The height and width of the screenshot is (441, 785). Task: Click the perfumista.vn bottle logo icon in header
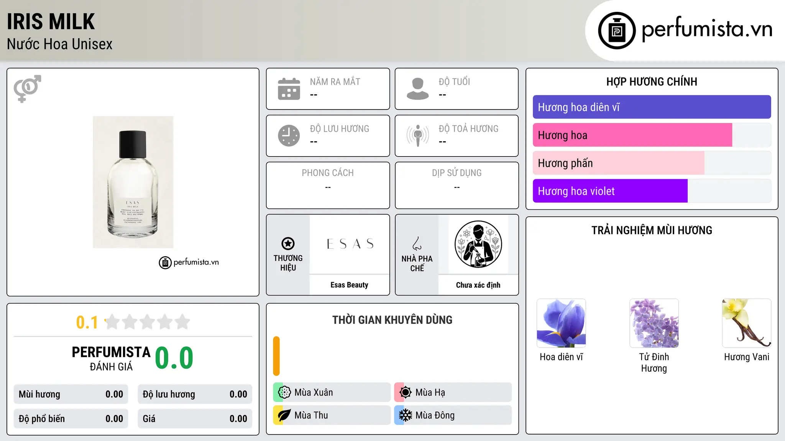(617, 30)
